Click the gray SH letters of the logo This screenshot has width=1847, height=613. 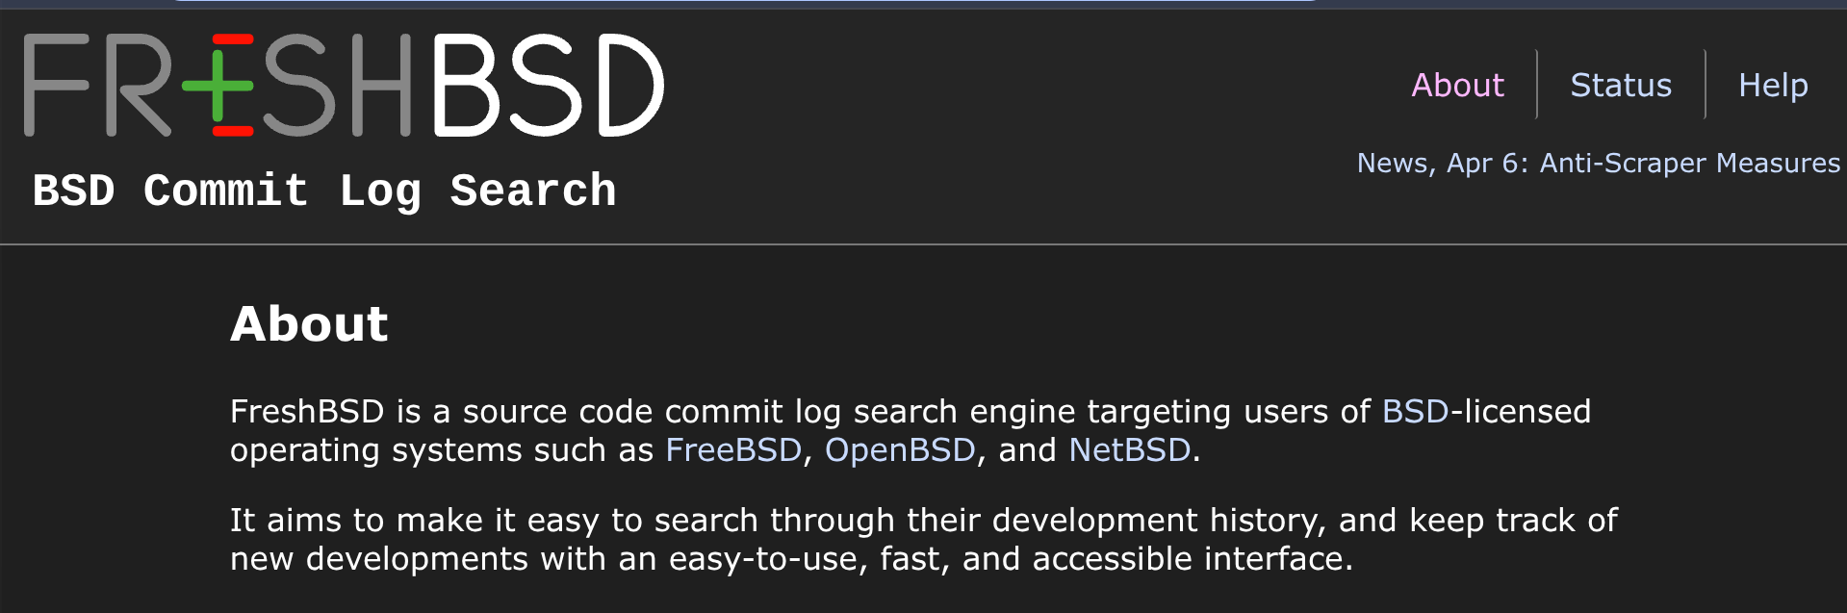tap(337, 85)
